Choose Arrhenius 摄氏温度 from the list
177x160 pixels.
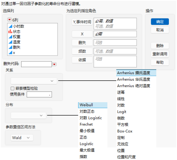click(136, 73)
